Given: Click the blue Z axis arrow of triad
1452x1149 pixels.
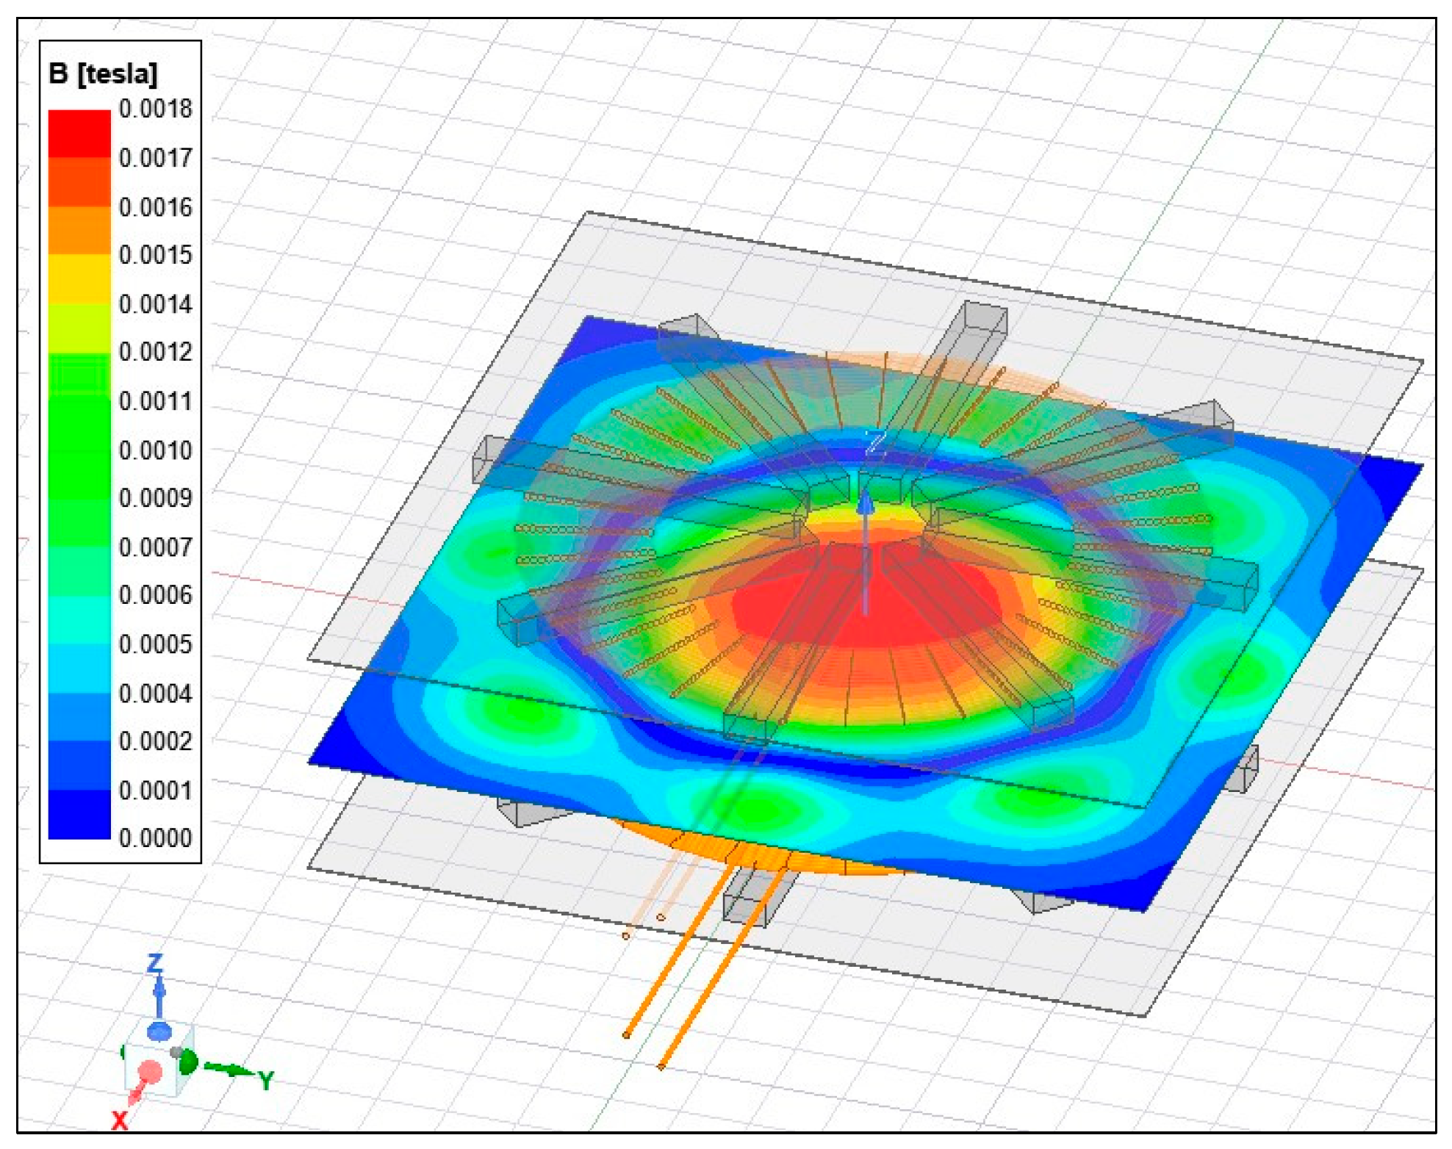Looking at the screenshot, I should click(x=158, y=992).
